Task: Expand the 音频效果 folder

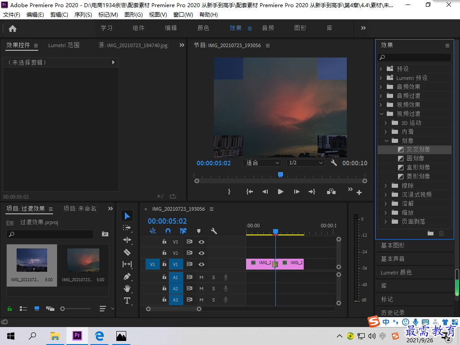Action: coord(381,87)
